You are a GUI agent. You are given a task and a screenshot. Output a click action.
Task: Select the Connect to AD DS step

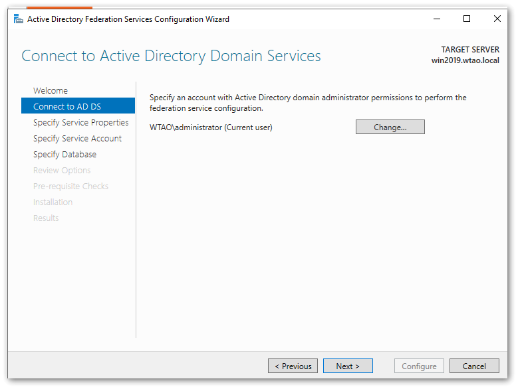pyautogui.click(x=67, y=107)
